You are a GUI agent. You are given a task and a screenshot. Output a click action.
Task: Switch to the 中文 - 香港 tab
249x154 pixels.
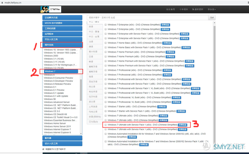pyautogui.click(x=95, y=32)
